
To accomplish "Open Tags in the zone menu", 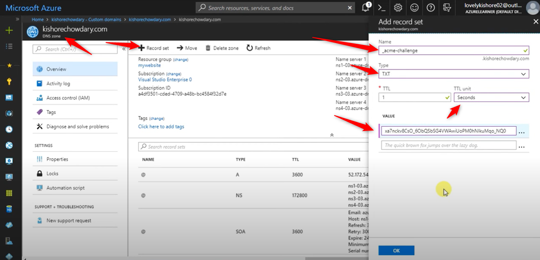I will 75,112.
